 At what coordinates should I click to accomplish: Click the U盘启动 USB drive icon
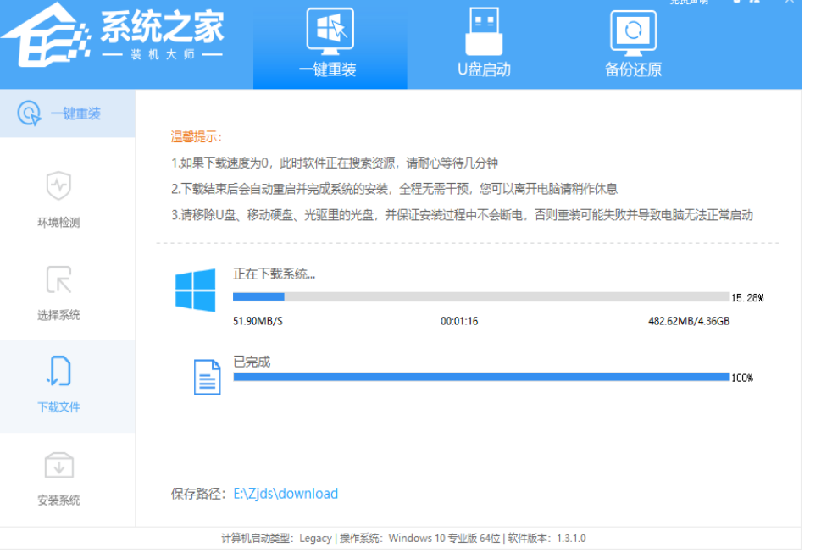(x=484, y=32)
